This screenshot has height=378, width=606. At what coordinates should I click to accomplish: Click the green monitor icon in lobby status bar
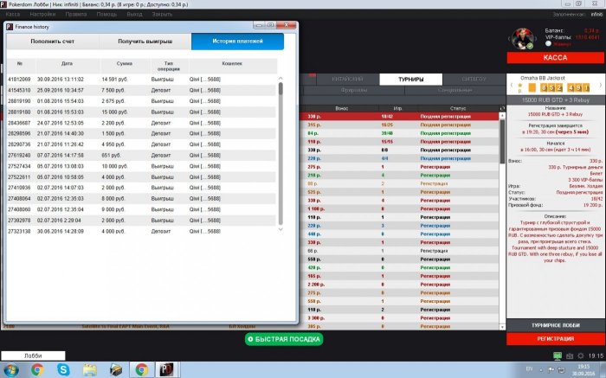(x=558, y=356)
